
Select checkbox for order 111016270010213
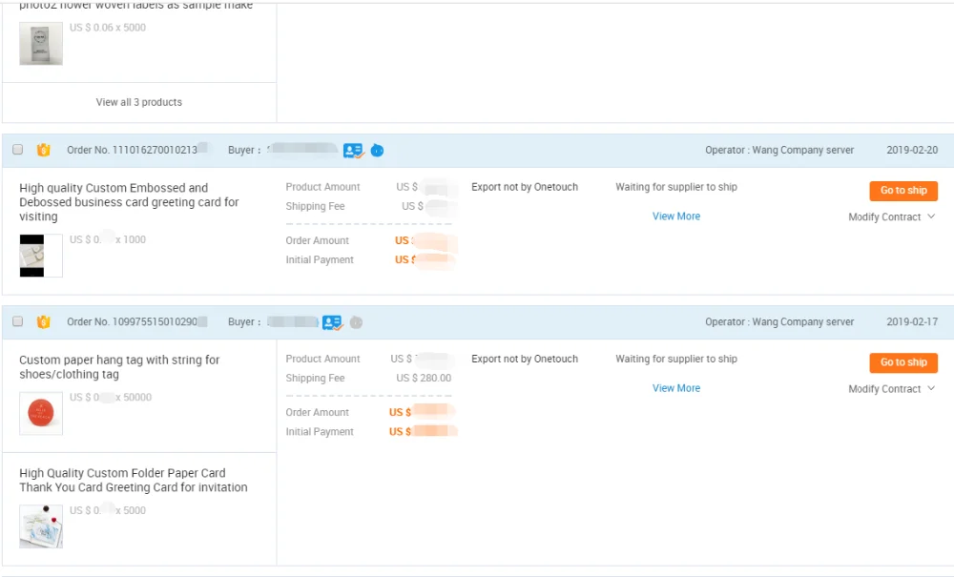coord(17,150)
